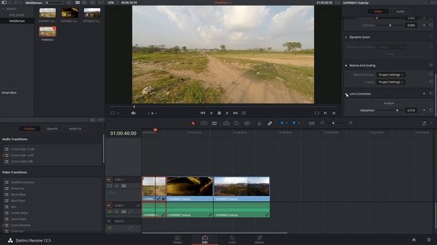This screenshot has height=245, width=437.
Task: Open the timeline view options icon
Action: 311,123
